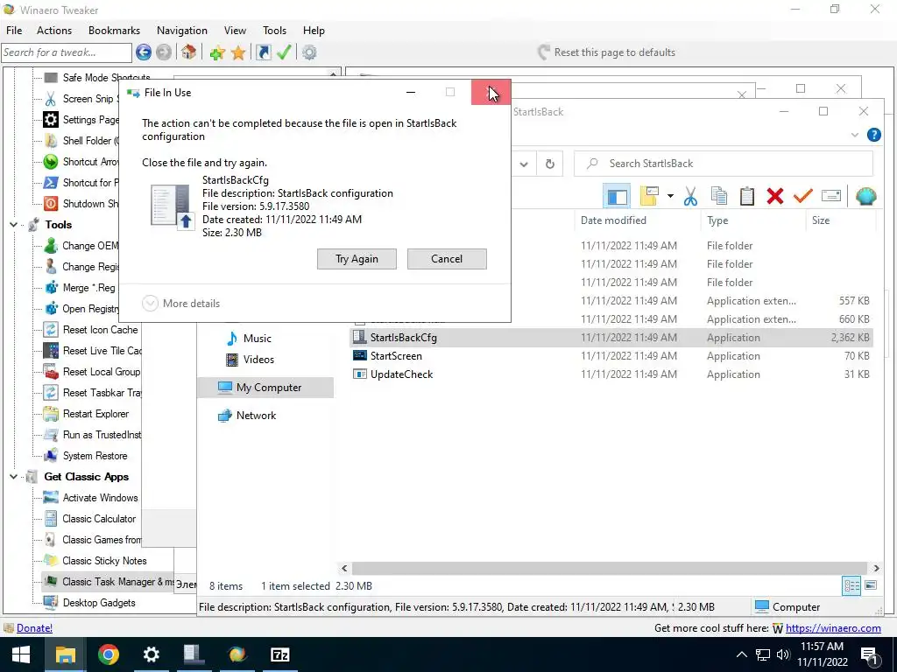
Task: Select Music in Explorer navigation pane
Action: click(257, 339)
